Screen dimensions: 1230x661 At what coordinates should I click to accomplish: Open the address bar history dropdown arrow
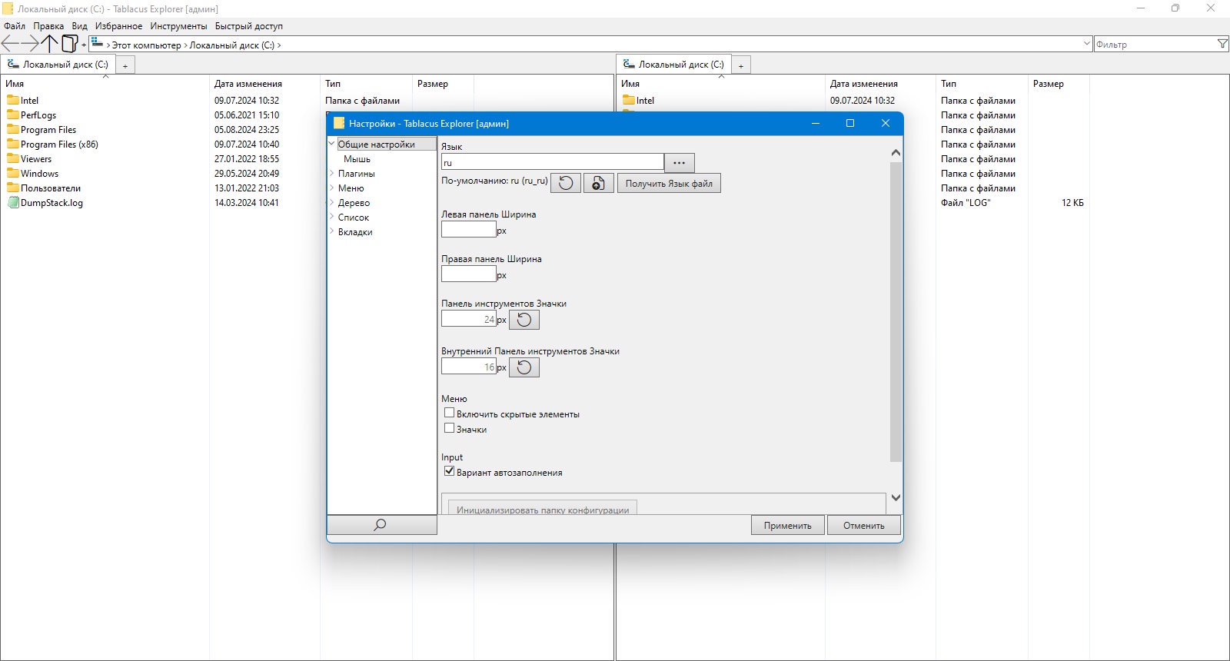click(1086, 44)
